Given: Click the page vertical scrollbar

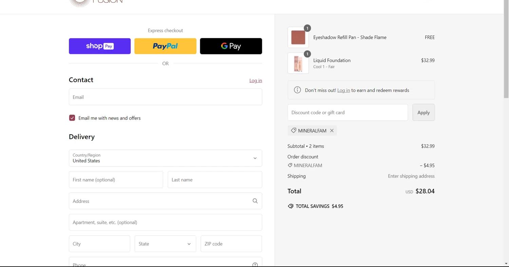Looking at the screenshot, I should pos(506,49).
